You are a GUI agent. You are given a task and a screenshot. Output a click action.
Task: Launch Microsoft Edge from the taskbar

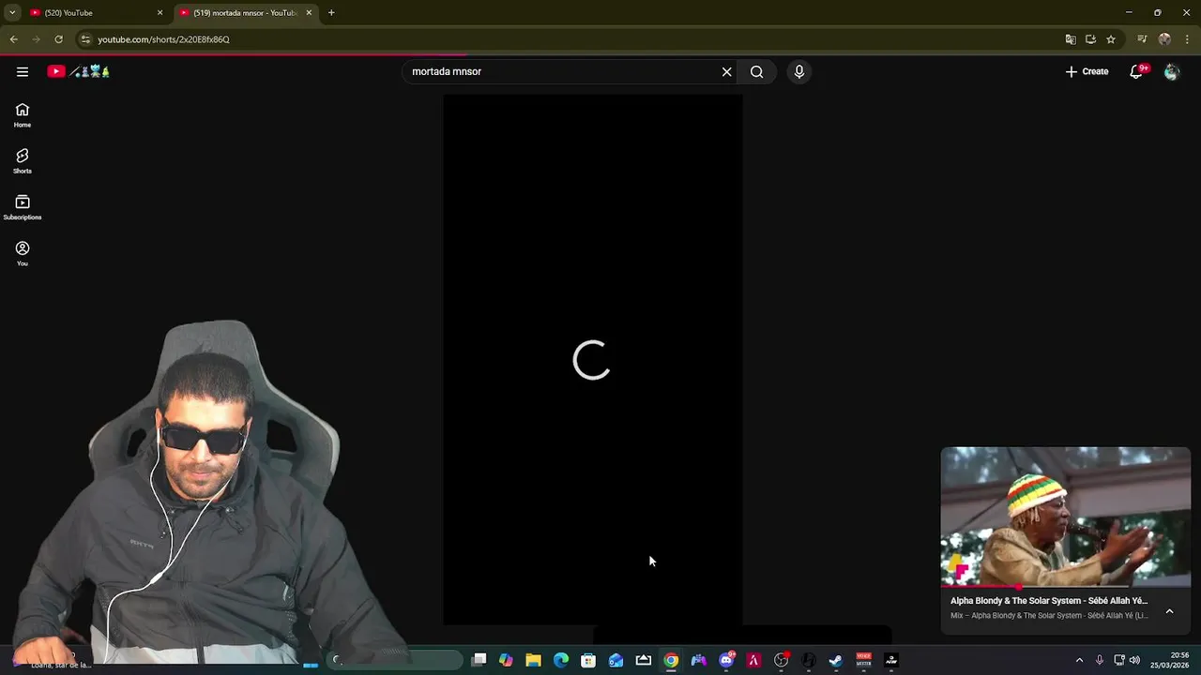coord(561,660)
